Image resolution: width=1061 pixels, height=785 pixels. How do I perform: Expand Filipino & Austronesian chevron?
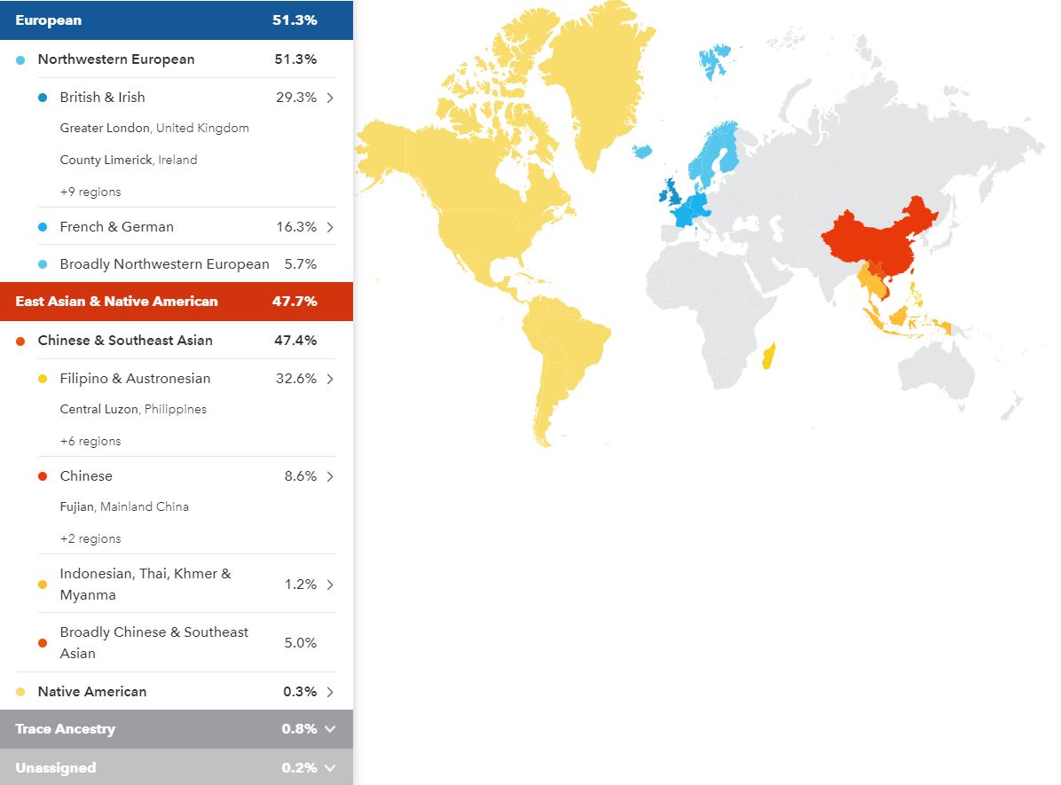(x=330, y=379)
